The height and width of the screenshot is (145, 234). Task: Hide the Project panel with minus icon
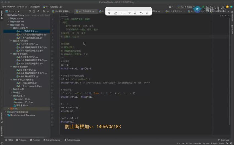coord(48,11)
